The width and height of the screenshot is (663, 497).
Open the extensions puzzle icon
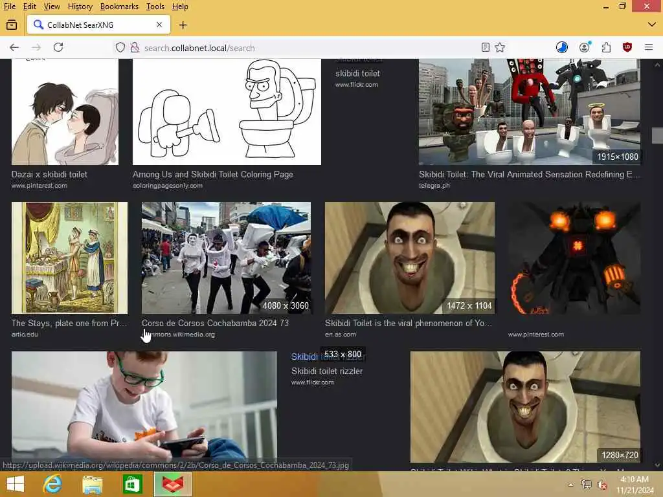pyautogui.click(x=606, y=47)
